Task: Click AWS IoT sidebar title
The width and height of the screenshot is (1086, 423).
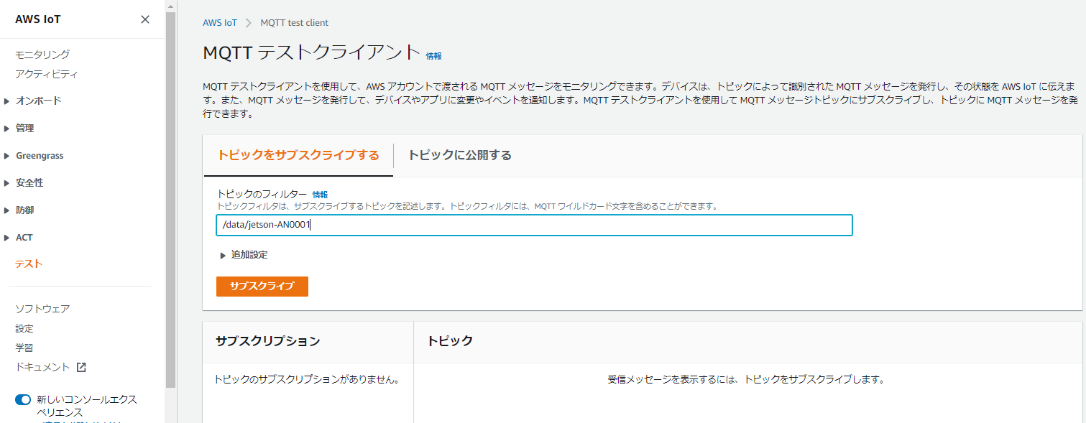Action: pyautogui.click(x=38, y=19)
